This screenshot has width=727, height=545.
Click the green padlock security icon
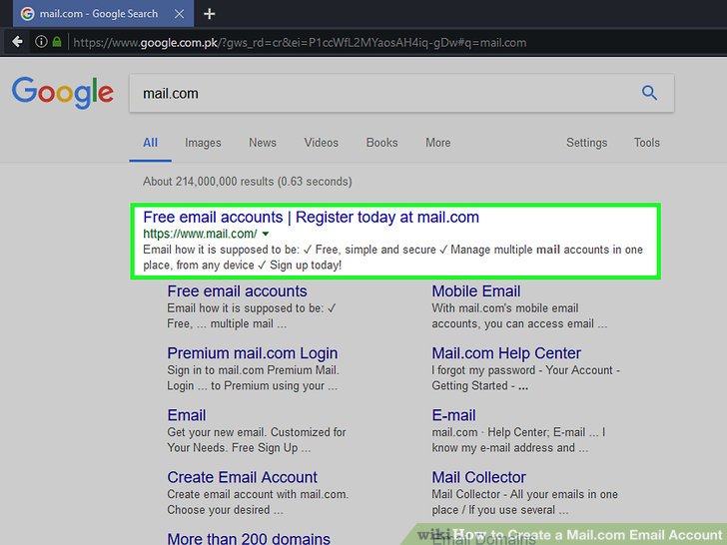pos(57,42)
